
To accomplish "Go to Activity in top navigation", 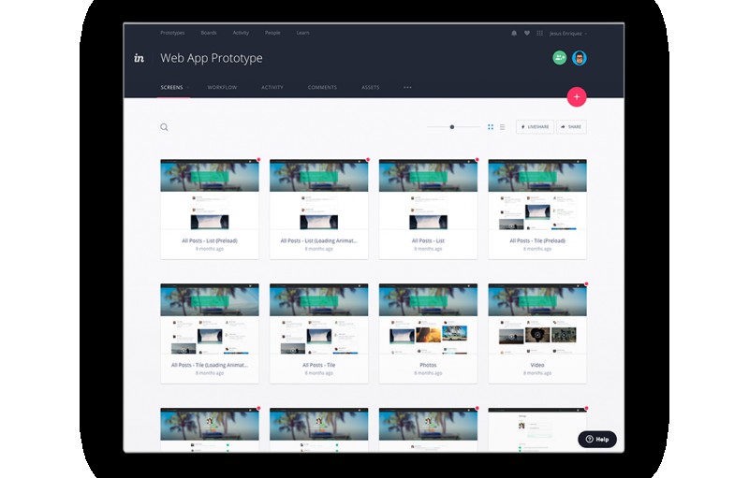I will click(x=241, y=33).
